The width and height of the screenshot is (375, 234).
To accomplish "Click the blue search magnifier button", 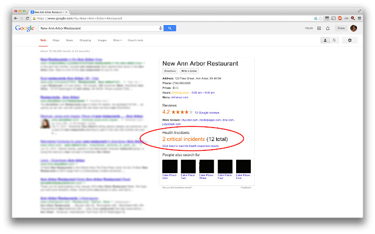I will point(170,28).
